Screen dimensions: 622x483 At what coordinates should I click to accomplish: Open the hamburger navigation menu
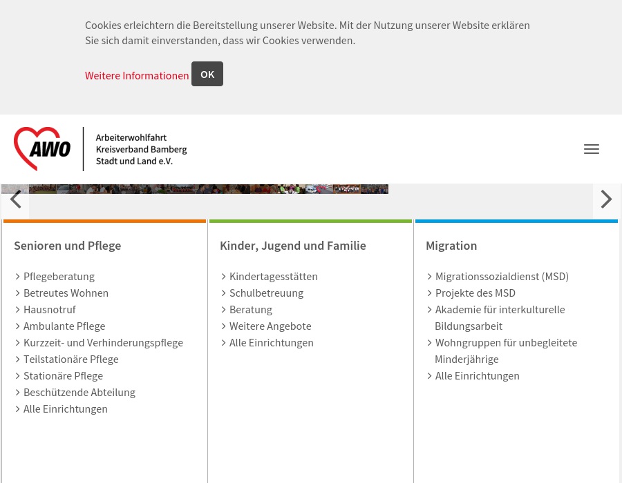(x=591, y=149)
